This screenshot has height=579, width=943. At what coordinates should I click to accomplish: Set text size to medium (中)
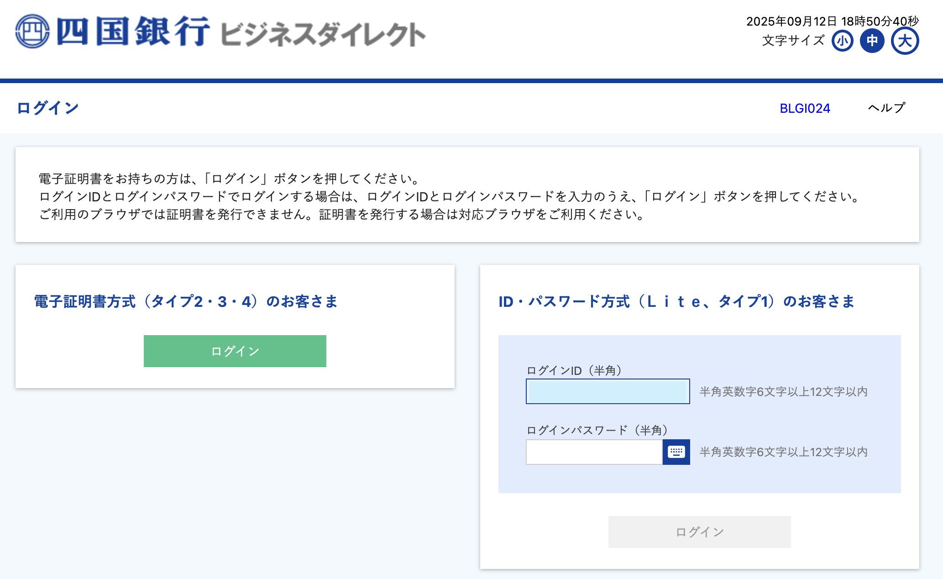pyautogui.click(x=872, y=41)
